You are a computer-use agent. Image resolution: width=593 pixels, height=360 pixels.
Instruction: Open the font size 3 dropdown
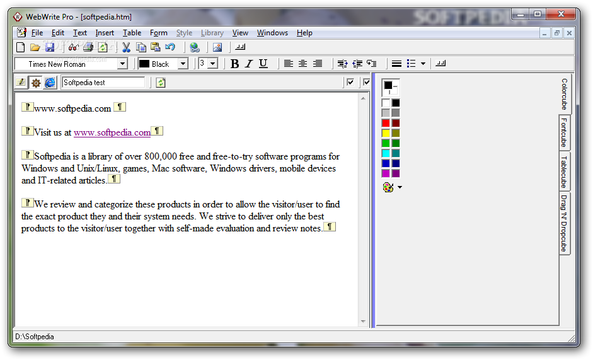pos(213,64)
